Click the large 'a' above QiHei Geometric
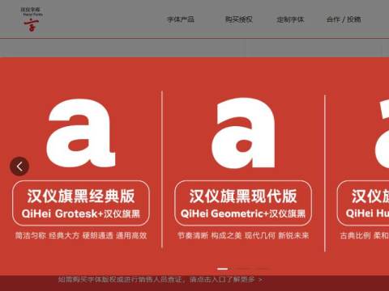 coord(243,133)
